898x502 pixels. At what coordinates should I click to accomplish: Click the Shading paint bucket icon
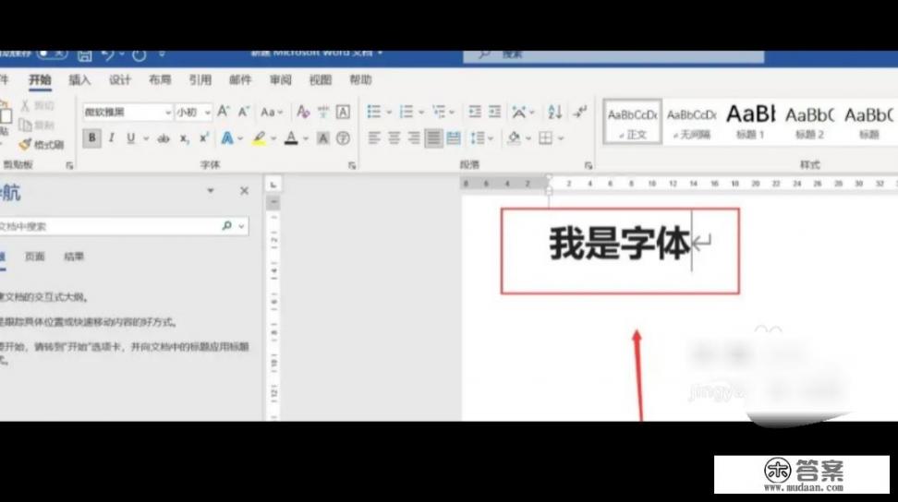tap(515, 138)
